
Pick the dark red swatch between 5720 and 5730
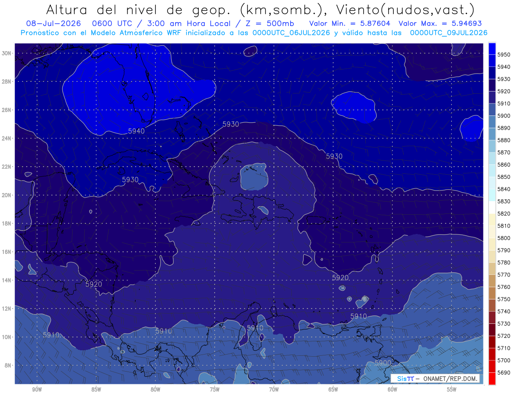(492, 330)
